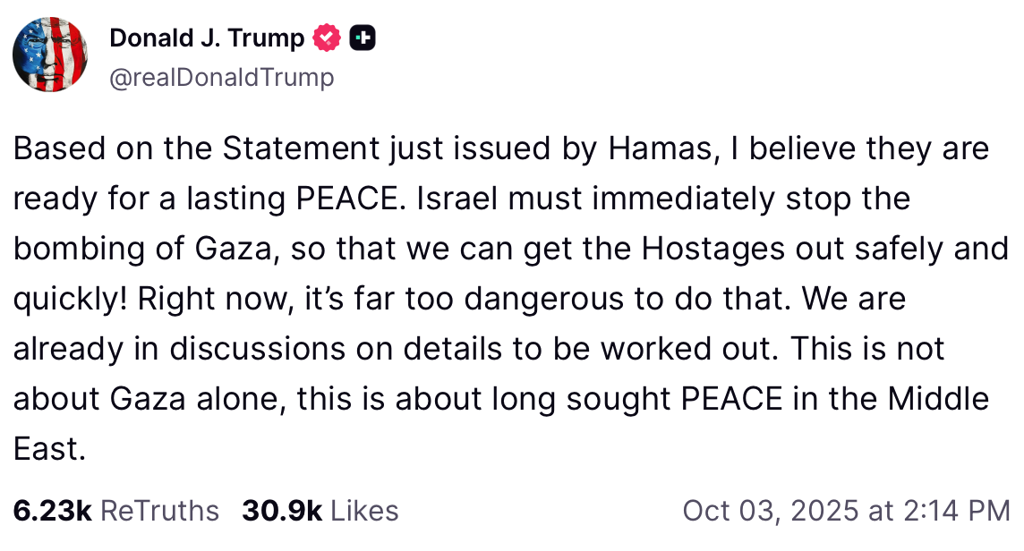Click the black plus badge icon
This screenshot has height=551, width=1024.
(x=363, y=38)
